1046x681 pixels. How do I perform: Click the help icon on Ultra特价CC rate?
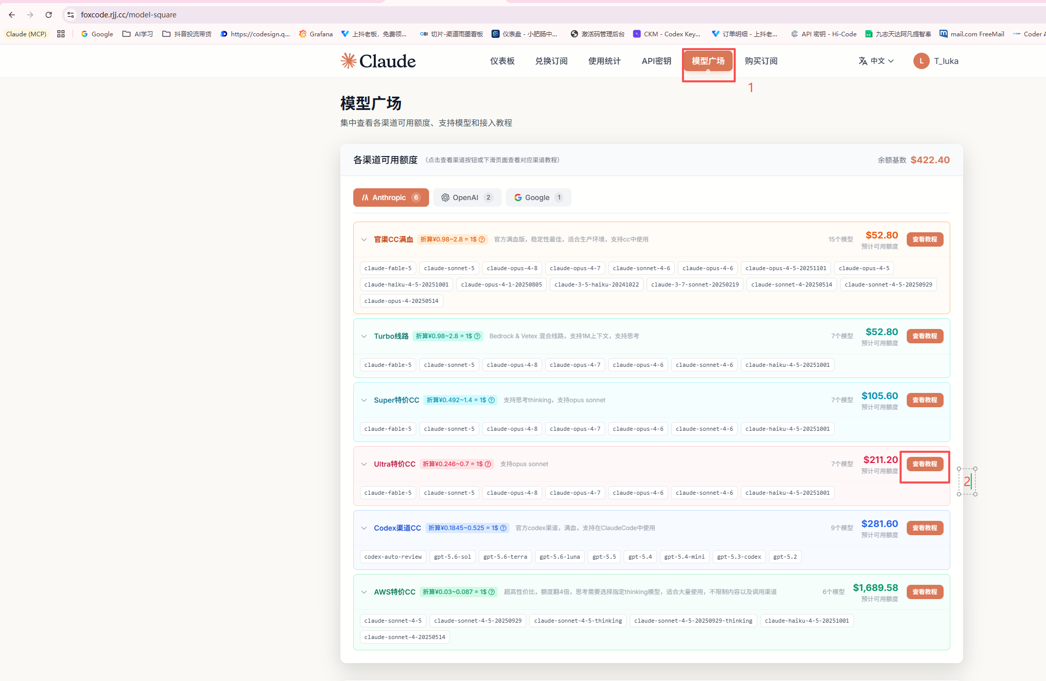point(488,464)
